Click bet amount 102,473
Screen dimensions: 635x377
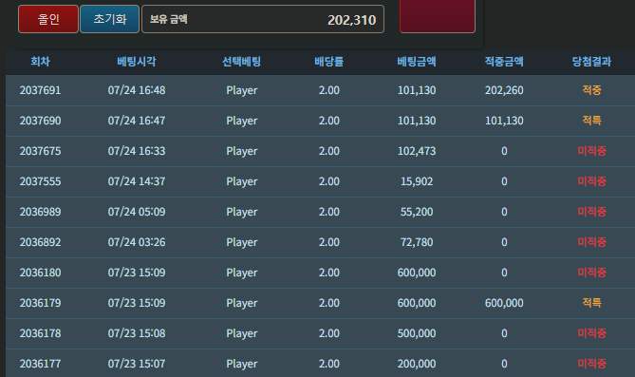(417, 151)
